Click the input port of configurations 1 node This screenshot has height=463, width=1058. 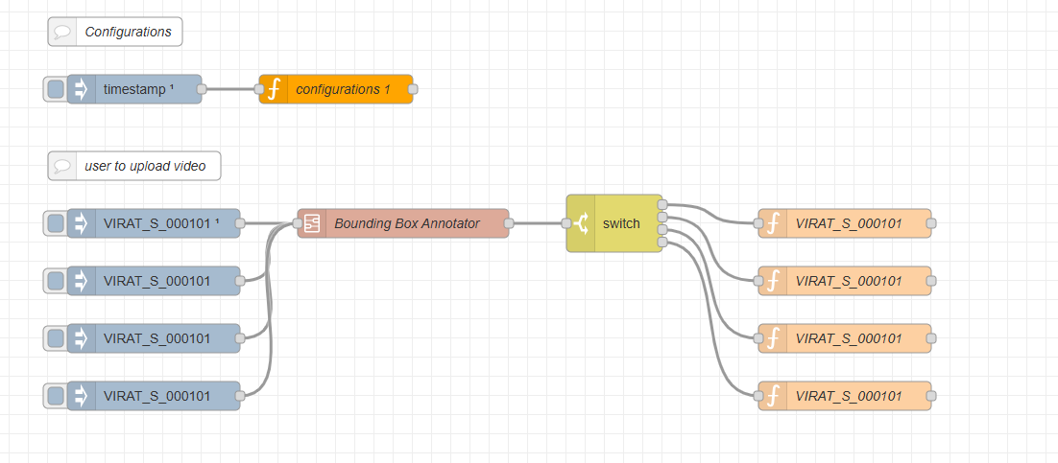click(259, 89)
